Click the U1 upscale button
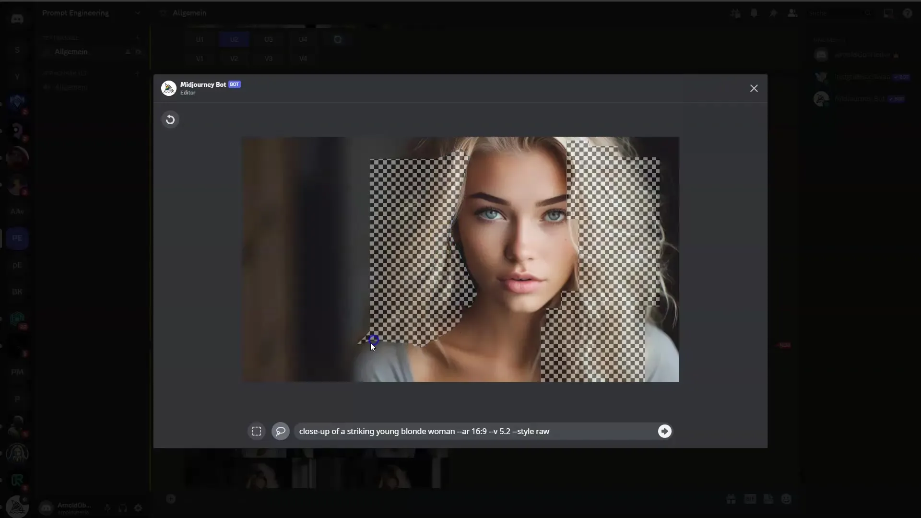921x518 pixels. coord(200,39)
